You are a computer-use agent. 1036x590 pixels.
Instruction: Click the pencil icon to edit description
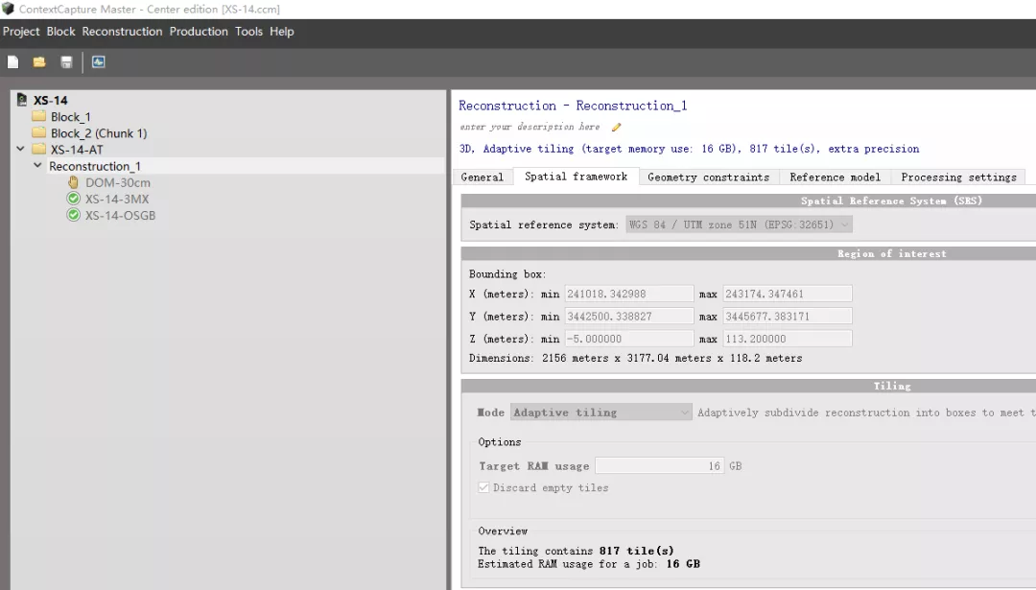[616, 127]
